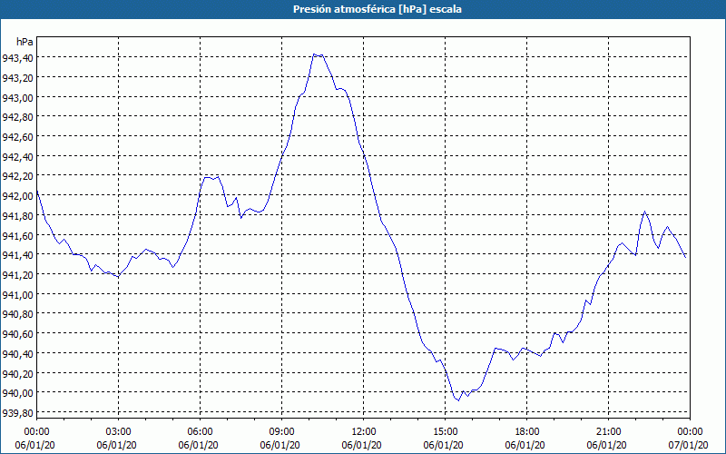The height and width of the screenshot is (454, 726).
Task: Select the 940,40 axis value
Action: 17,354
